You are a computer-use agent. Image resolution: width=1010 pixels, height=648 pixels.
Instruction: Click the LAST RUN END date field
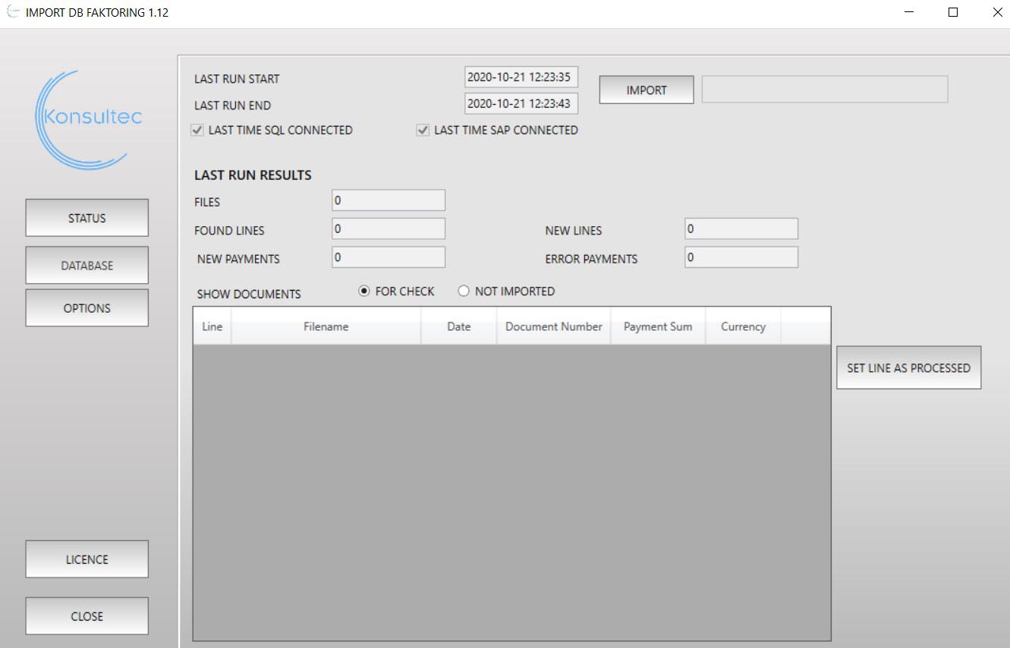coord(521,103)
